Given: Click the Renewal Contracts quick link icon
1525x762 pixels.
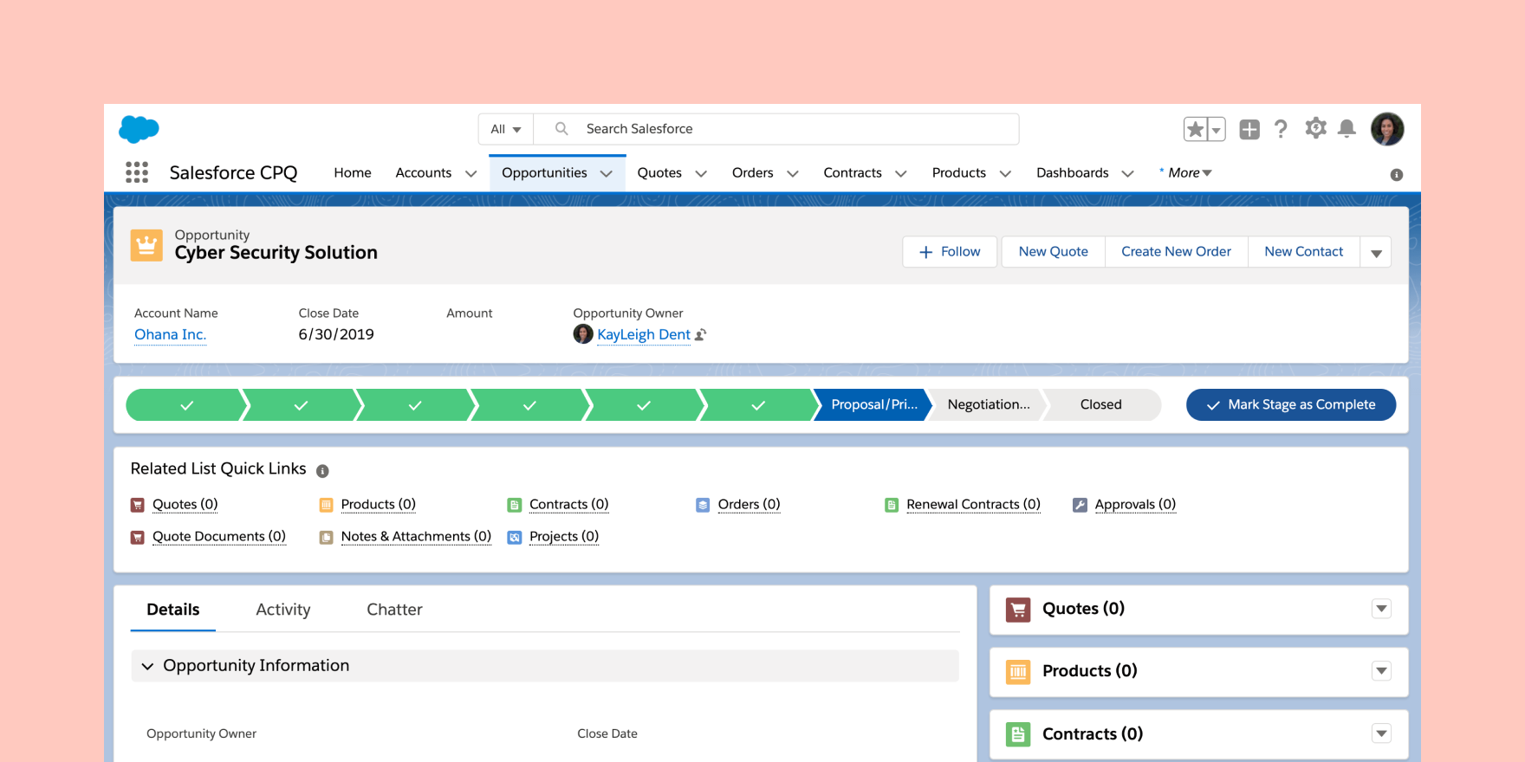Looking at the screenshot, I should click(x=892, y=505).
